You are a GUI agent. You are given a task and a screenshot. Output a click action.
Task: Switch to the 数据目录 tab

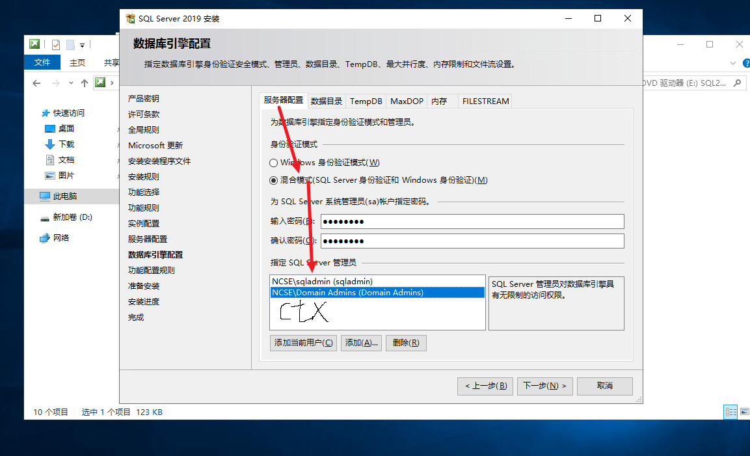click(327, 101)
